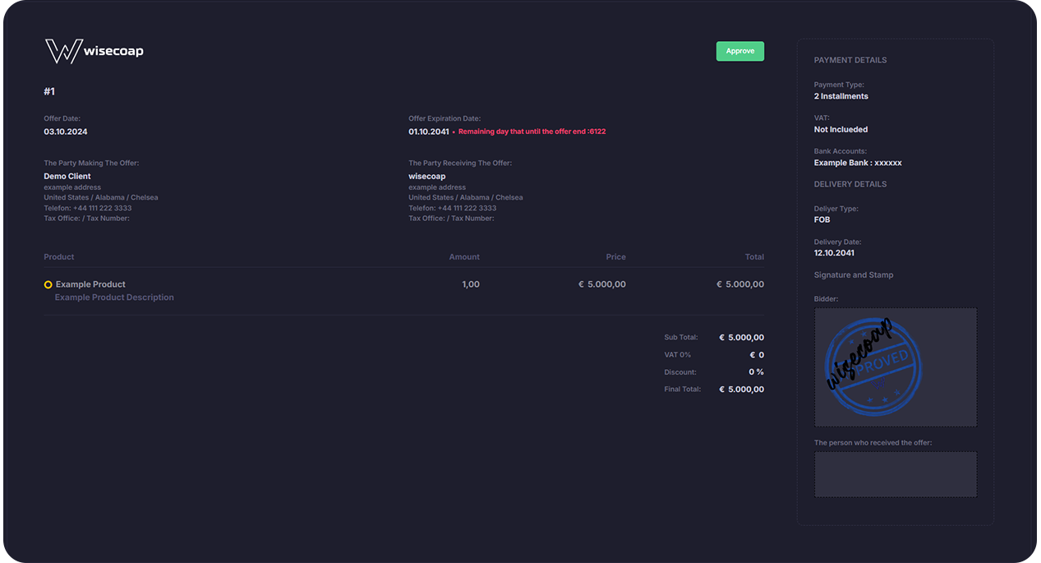Click the delivery date 12.10.2041
This screenshot has height=563, width=1041.
[x=834, y=253]
